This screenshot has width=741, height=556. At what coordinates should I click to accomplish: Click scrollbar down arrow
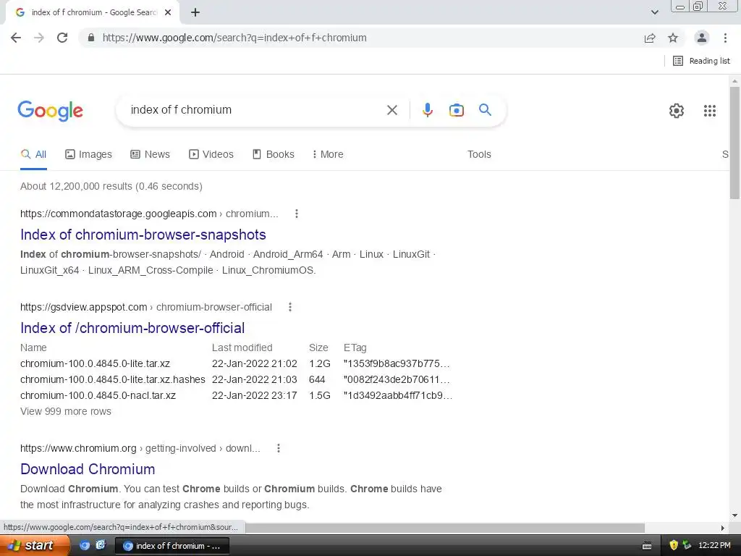[x=734, y=515]
